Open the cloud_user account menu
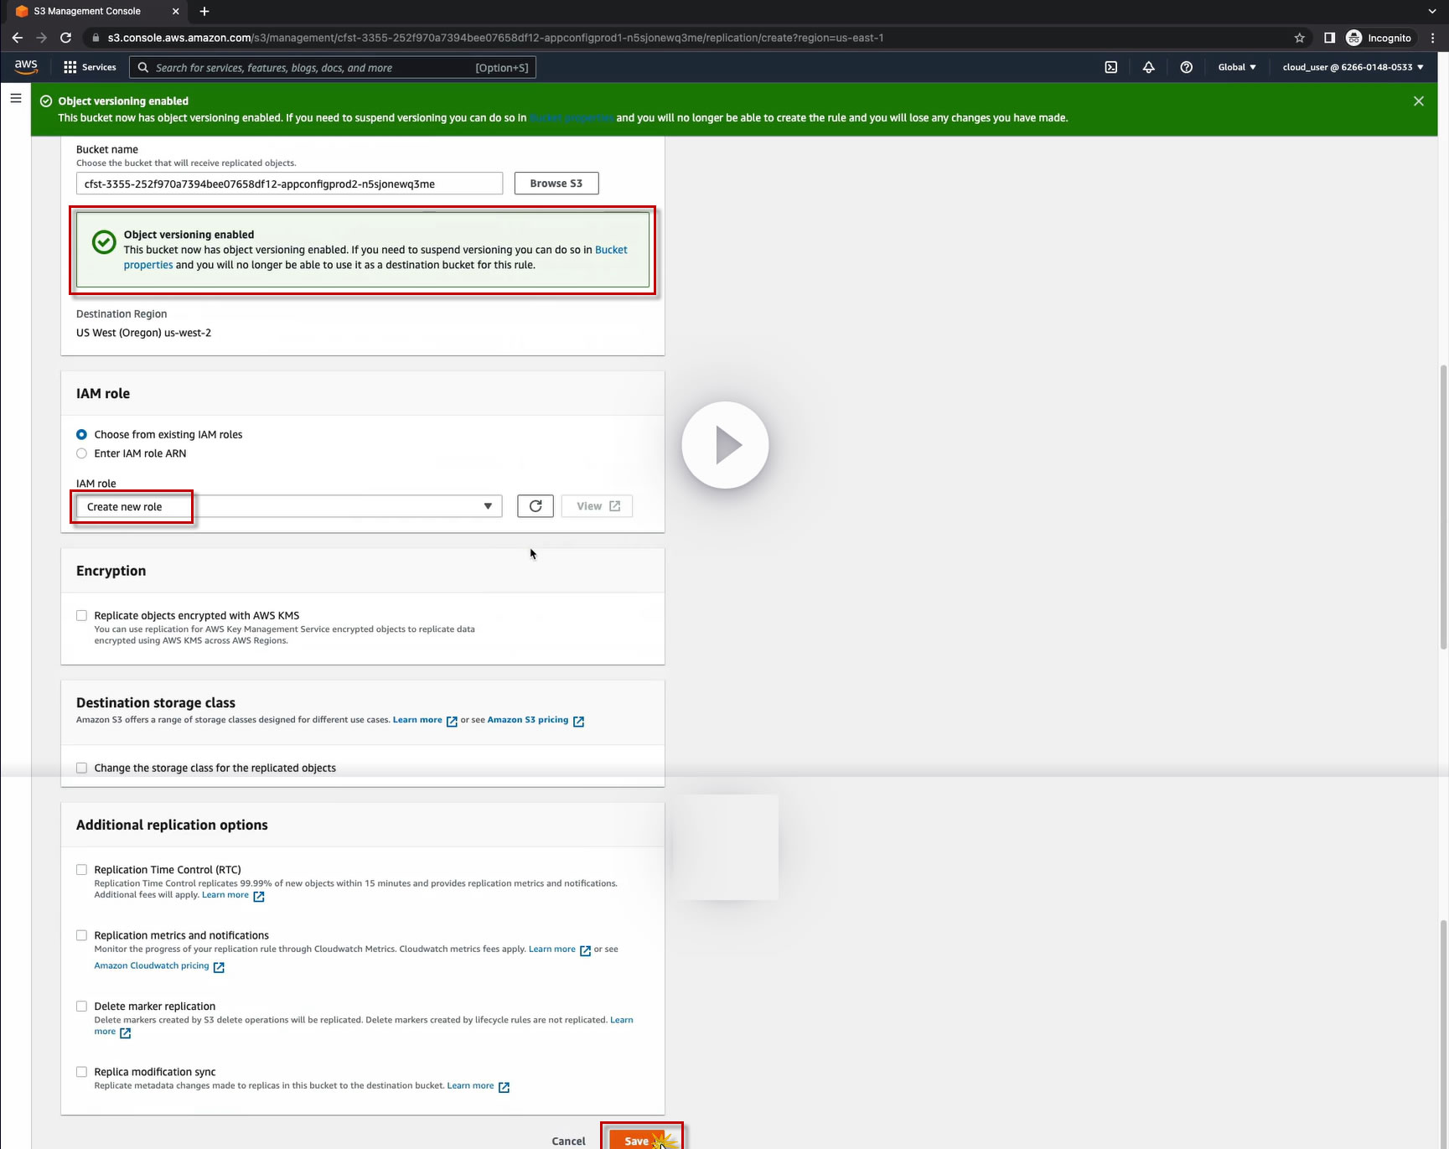 1353,67
